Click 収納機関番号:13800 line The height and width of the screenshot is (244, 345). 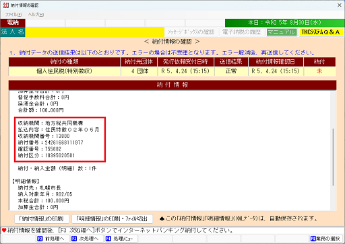[x=44, y=136]
